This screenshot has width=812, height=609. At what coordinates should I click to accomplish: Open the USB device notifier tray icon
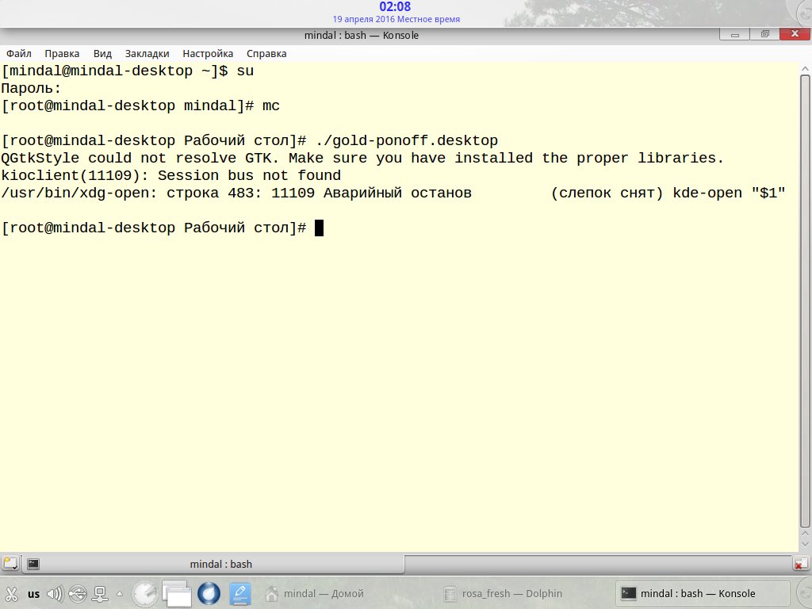click(x=78, y=593)
